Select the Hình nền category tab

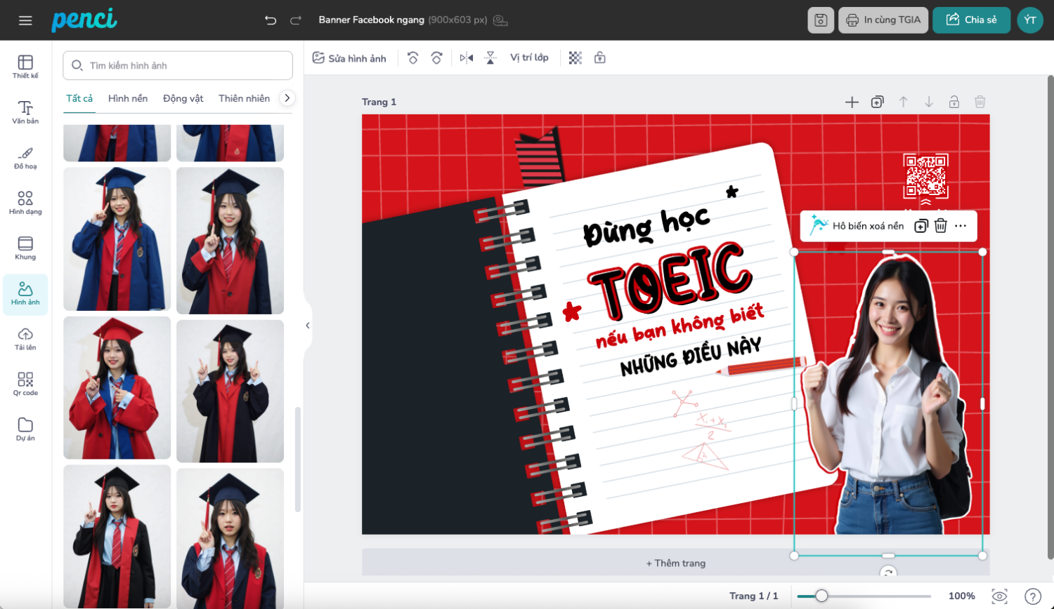[128, 98]
